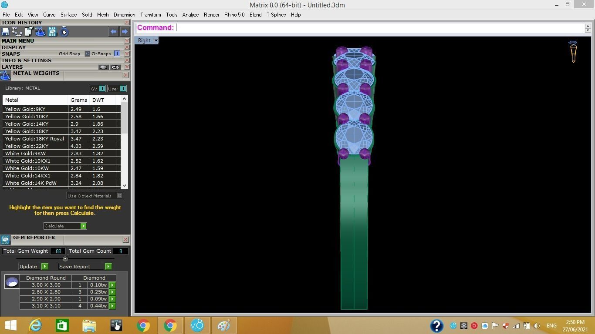Image resolution: width=595 pixels, height=334 pixels.
Task: Select the White Gold:14K PdW row
Action: (61, 183)
